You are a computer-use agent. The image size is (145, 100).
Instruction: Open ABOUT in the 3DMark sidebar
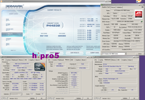(8, 44)
